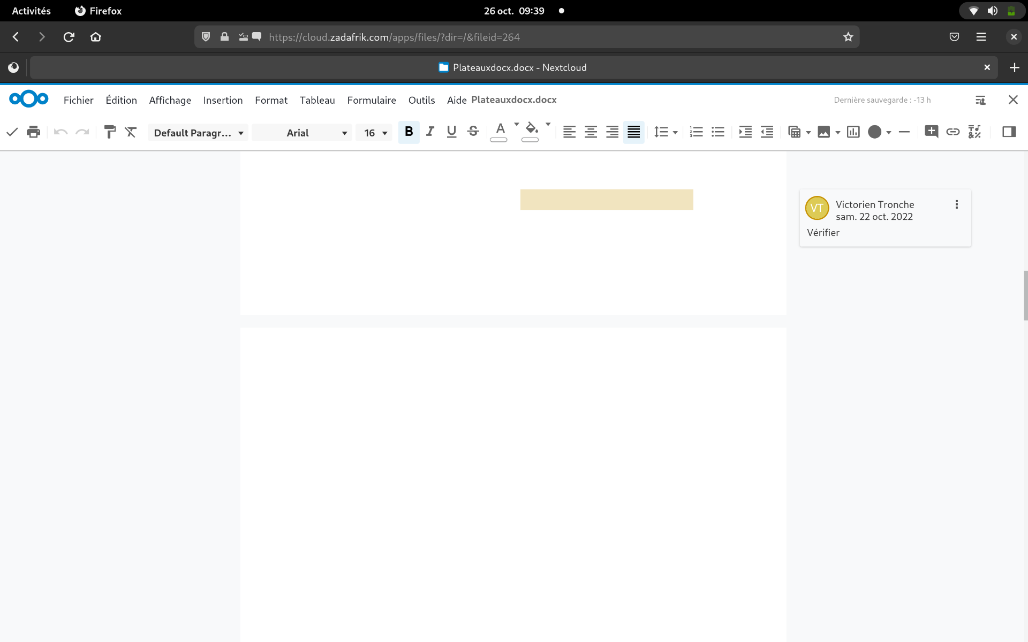Undo the last change
The height and width of the screenshot is (642, 1028).
click(60, 132)
